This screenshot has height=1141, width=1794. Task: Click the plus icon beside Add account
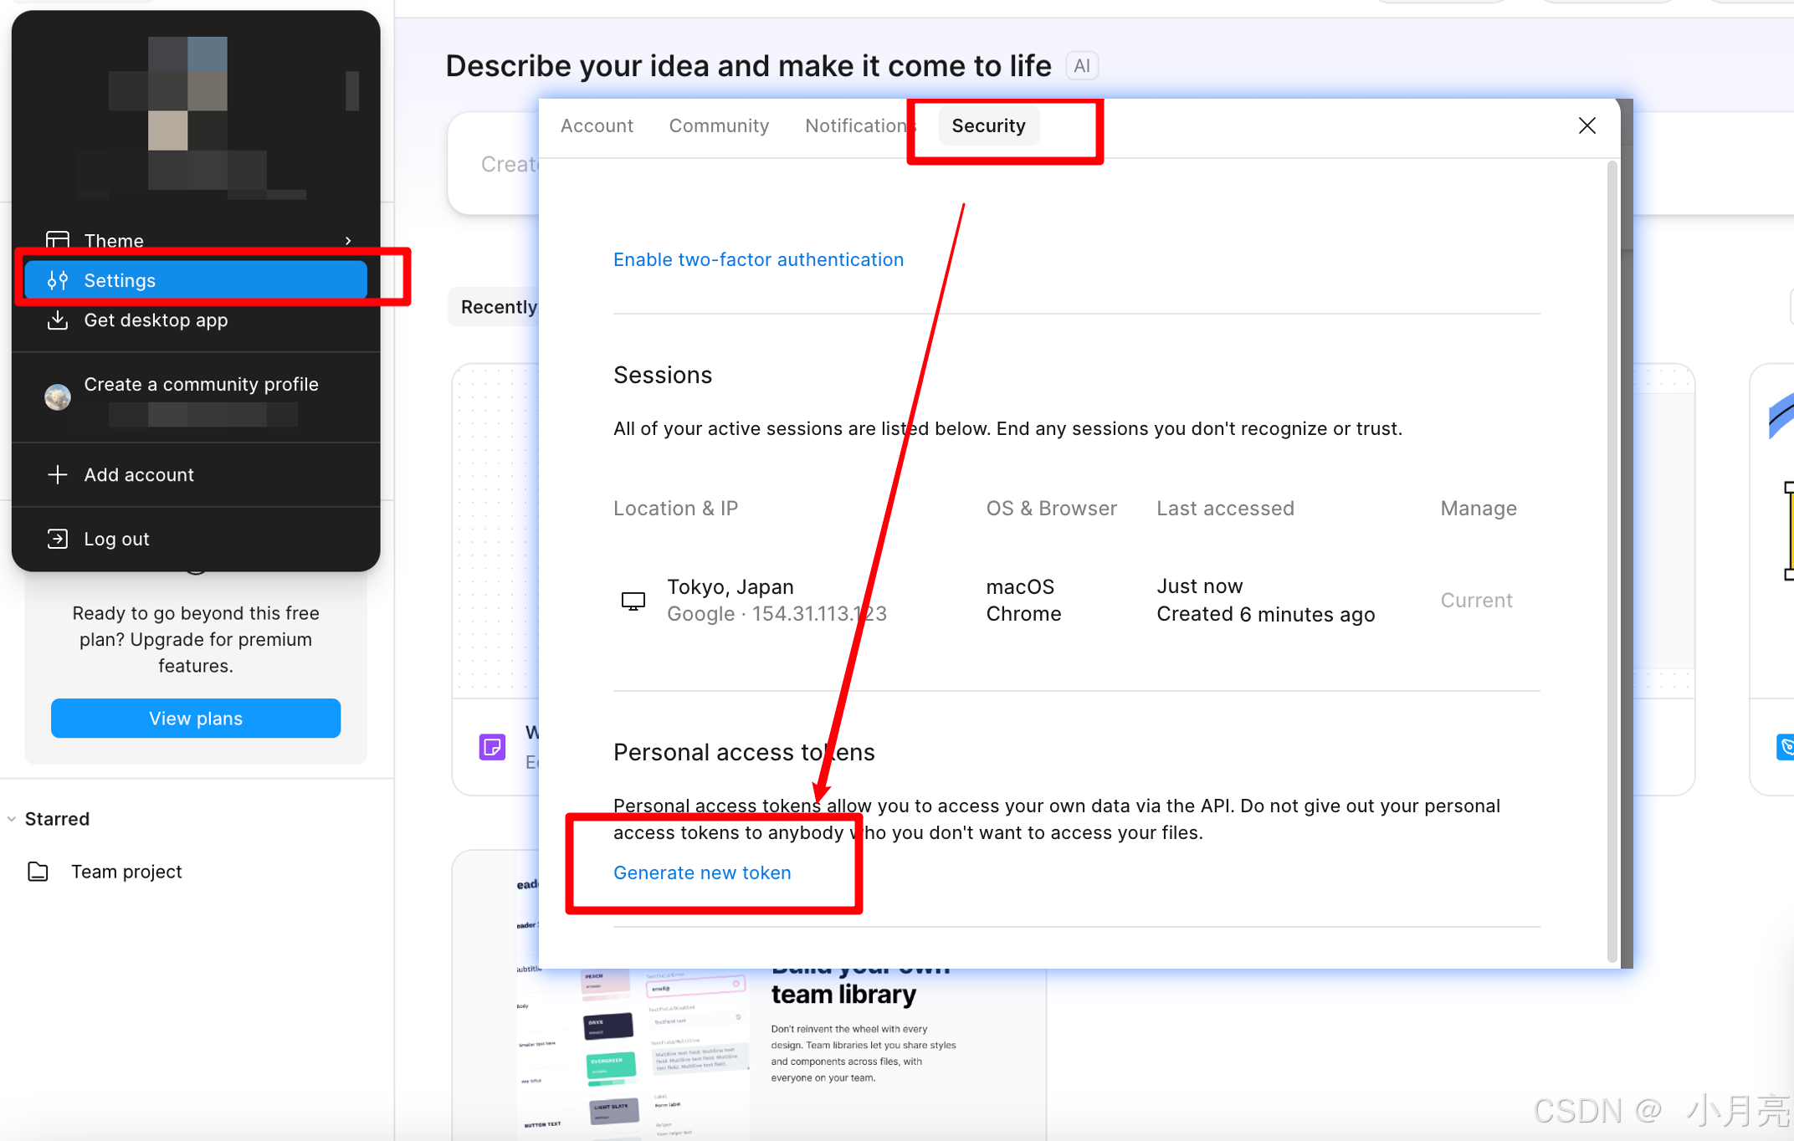click(58, 474)
